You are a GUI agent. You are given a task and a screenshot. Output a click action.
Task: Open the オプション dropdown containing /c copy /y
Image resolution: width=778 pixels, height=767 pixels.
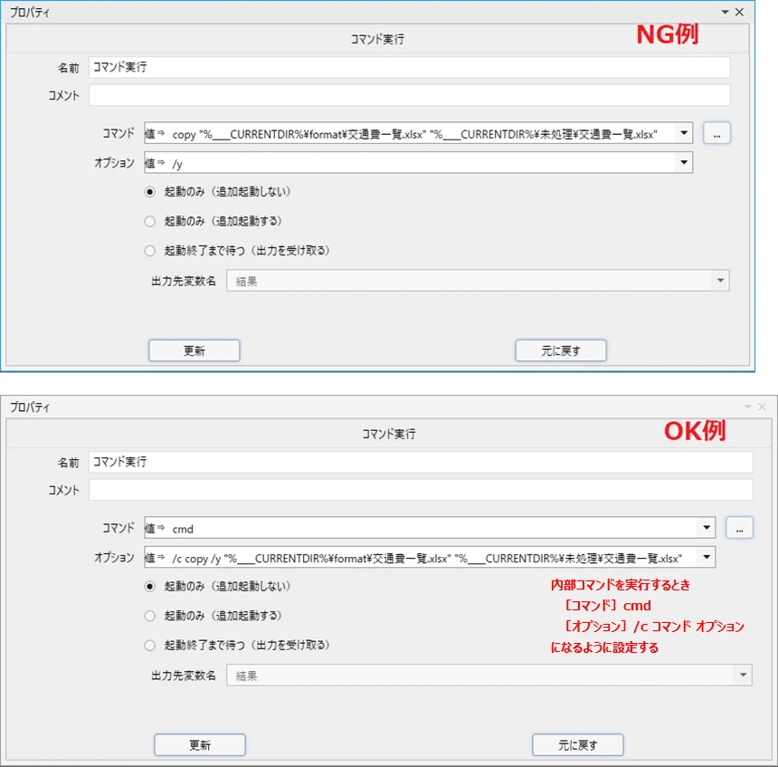tap(707, 556)
